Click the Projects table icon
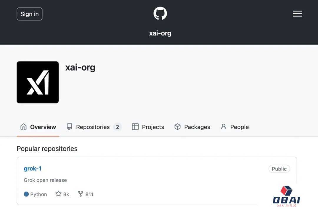This screenshot has height=210, width=318. (x=135, y=127)
